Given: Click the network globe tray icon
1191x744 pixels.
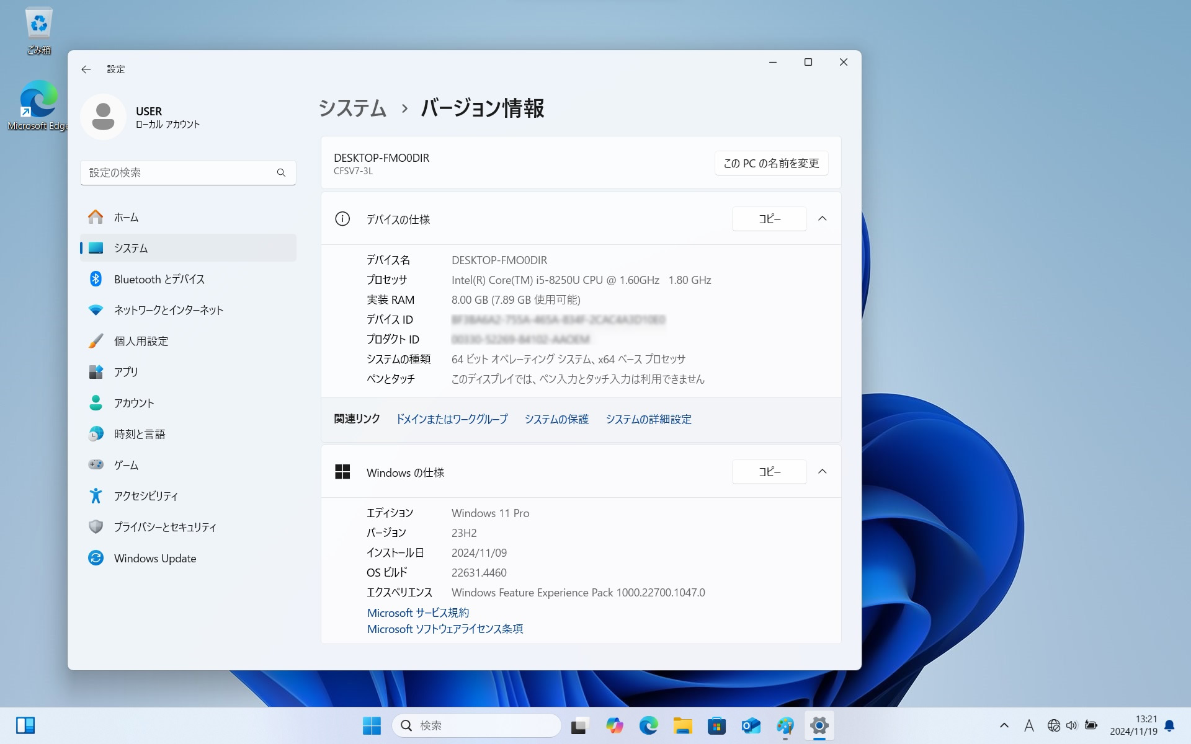Looking at the screenshot, I should pos(1053,725).
